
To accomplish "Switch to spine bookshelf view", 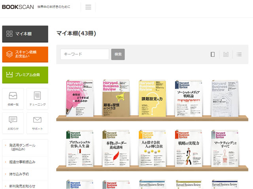I will pos(226,54).
